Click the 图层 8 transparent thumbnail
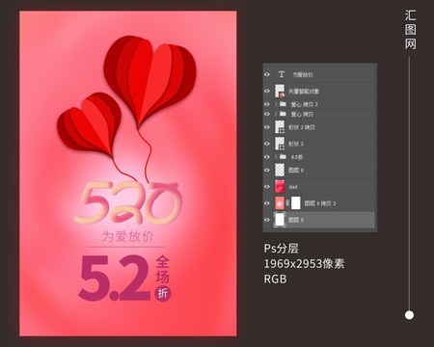Screen dimensions: 434x347 (x=280, y=170)
